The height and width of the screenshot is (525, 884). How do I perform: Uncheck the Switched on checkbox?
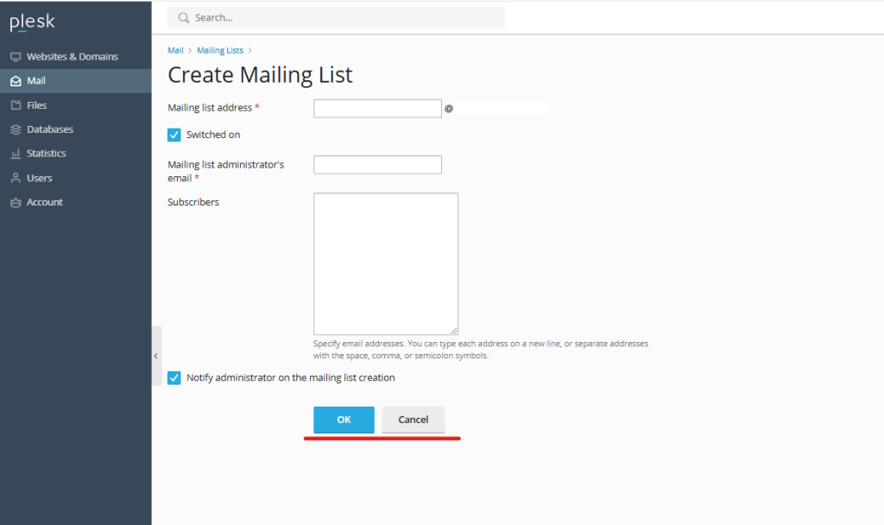(174, 135)
